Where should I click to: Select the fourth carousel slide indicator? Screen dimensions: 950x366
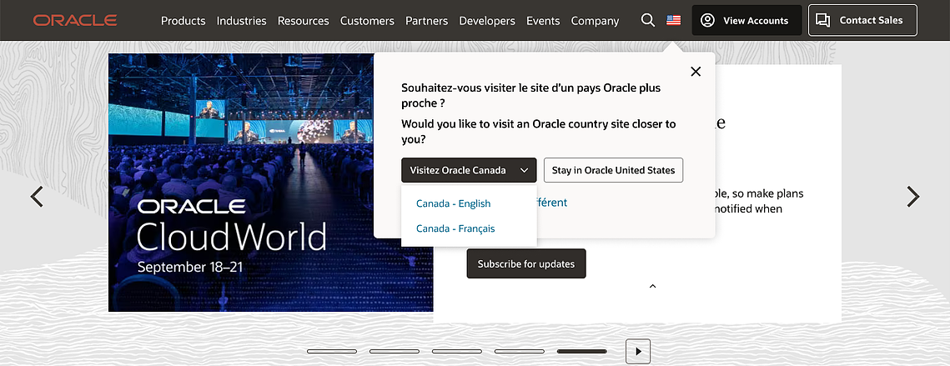pos(520,352)
